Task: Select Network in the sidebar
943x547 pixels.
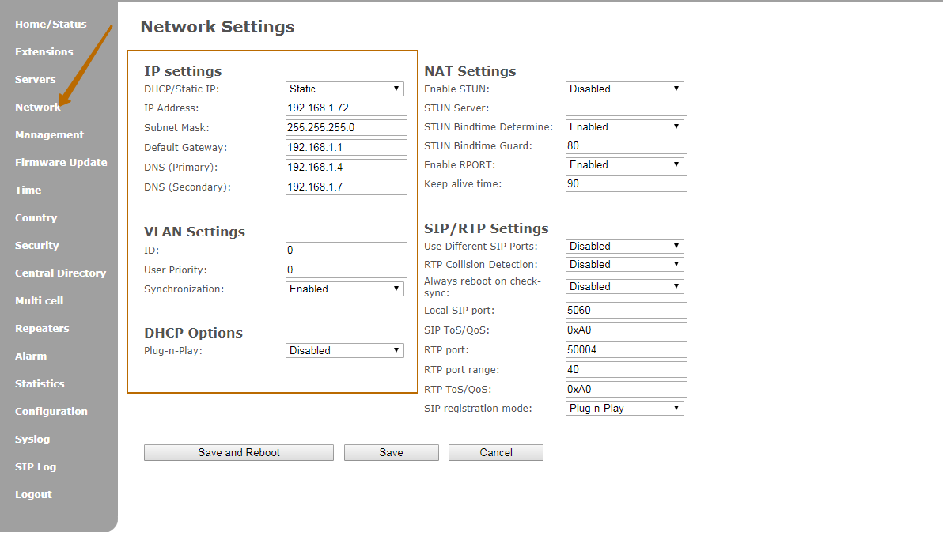Action: tap(37, 107)
